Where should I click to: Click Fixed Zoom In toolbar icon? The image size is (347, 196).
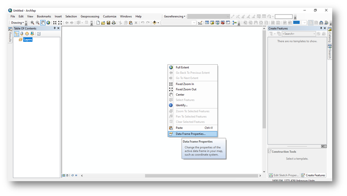point(55,23)
